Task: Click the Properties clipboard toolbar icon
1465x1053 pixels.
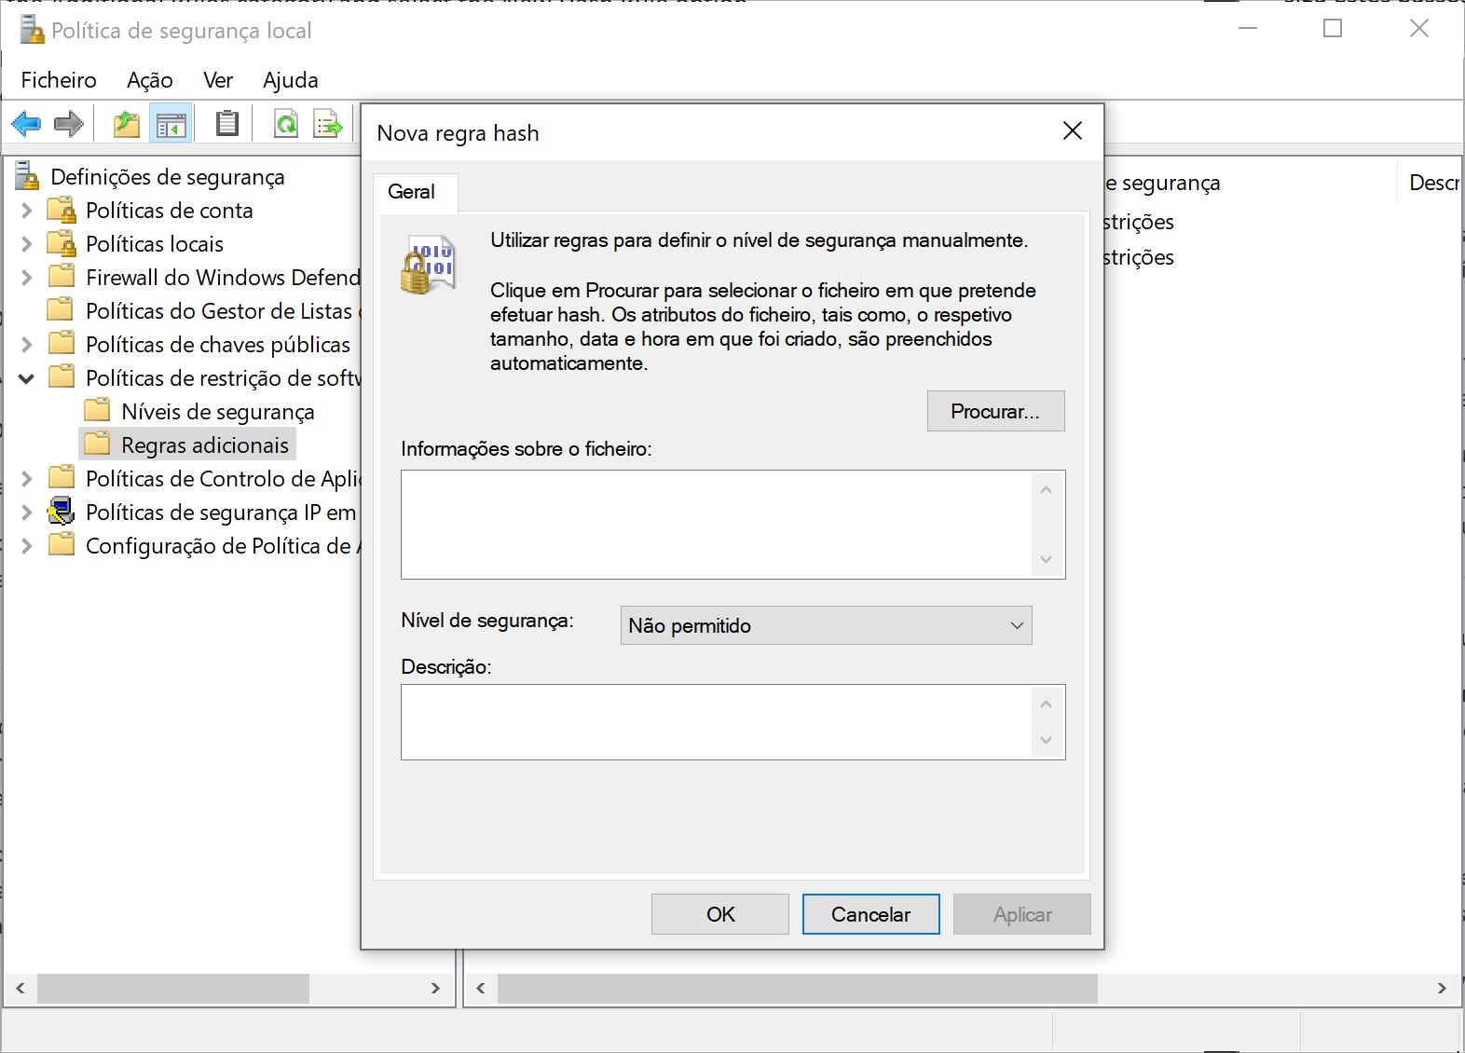Action: (x=226, y=123)
